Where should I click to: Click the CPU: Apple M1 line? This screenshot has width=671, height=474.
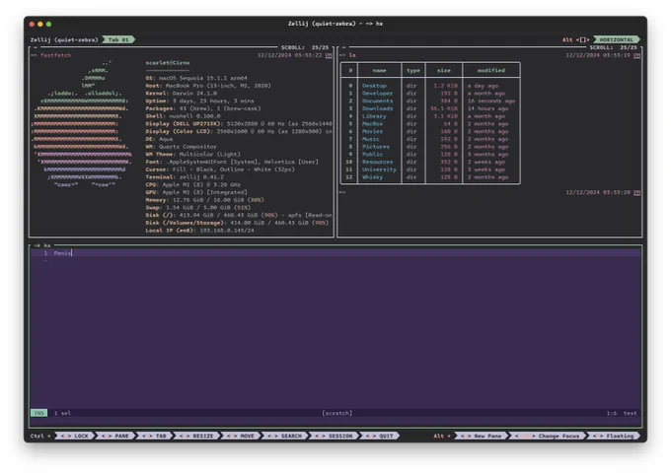193,184
